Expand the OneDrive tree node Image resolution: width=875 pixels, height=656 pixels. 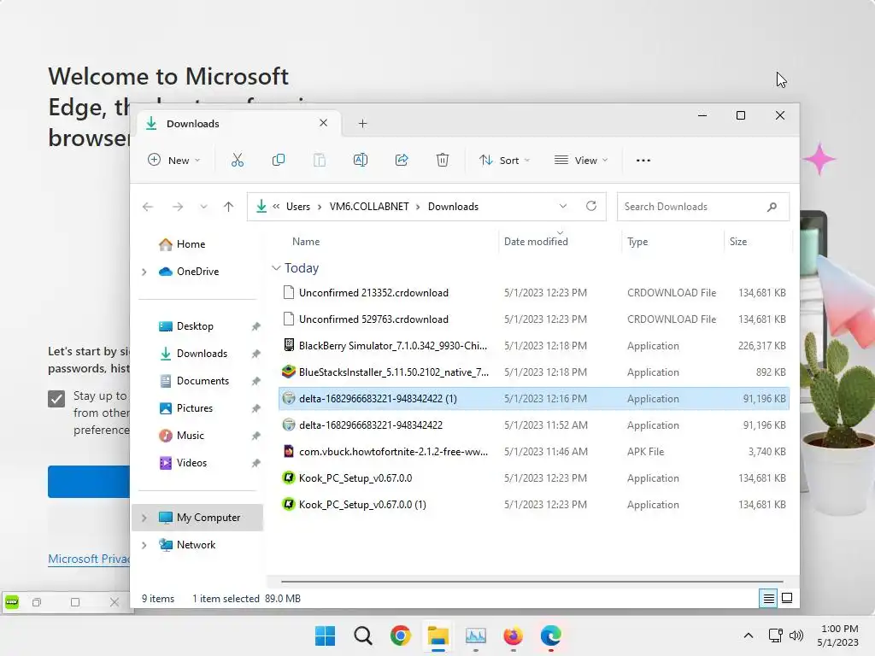tap(144, 272)
